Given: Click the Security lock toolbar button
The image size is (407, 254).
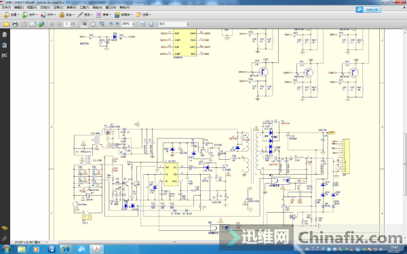Looking at the screenshot, I should click(x=66, y=15).
